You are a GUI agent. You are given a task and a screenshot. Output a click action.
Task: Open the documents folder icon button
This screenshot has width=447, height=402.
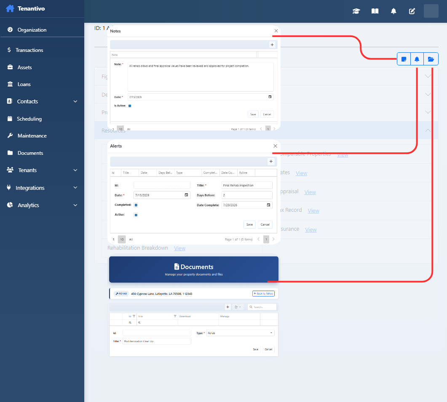click(x=431, y=59)
